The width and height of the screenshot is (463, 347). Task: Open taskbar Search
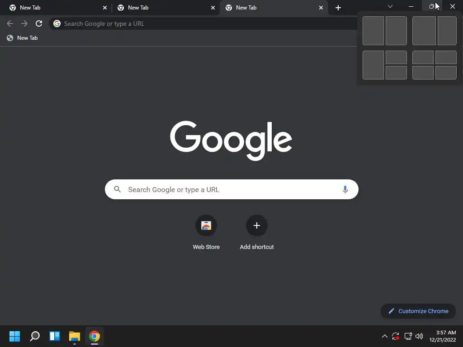[34, 336]
